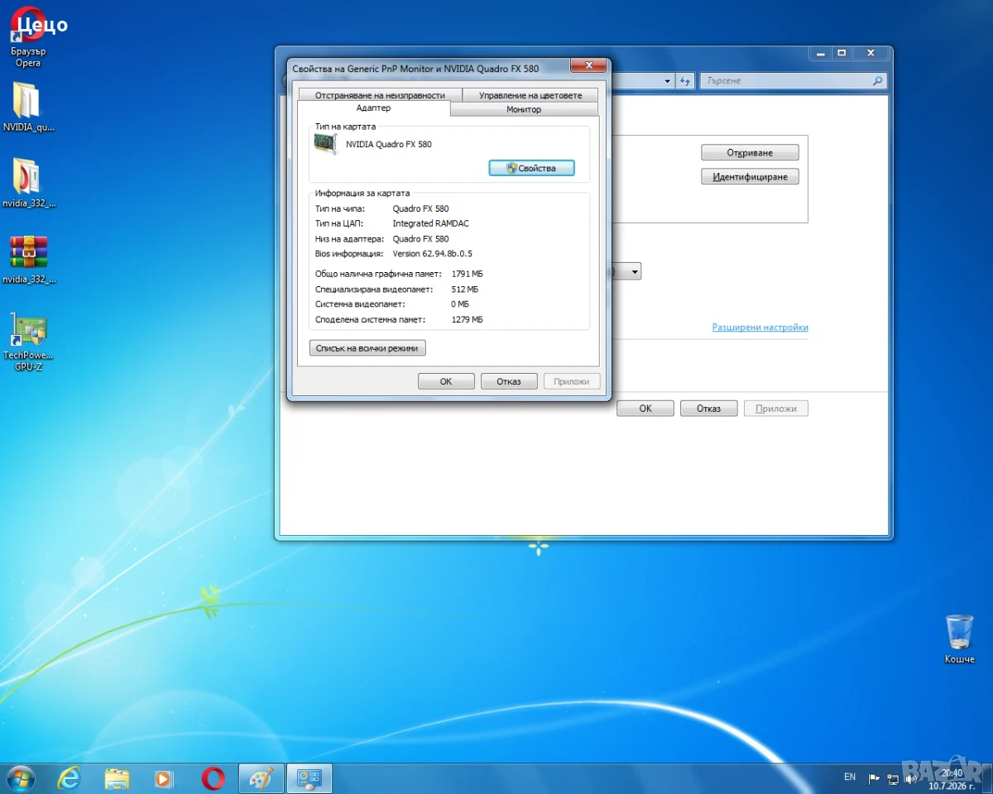Click the Свойства button with shield icon
The width and height of the screenshot is (993, 794).
[x=531, y=168]
